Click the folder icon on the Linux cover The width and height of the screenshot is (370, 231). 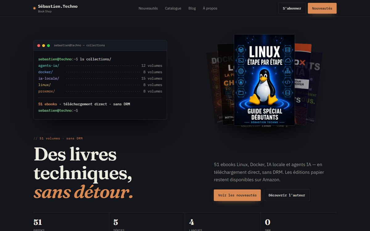pos(241,92)
